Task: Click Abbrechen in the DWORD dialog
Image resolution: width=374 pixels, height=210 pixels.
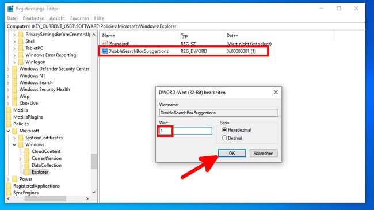Action: (x=264, y=153)
